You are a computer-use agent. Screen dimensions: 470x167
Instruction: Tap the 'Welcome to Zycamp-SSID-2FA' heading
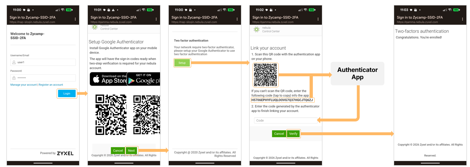(28, 36)
